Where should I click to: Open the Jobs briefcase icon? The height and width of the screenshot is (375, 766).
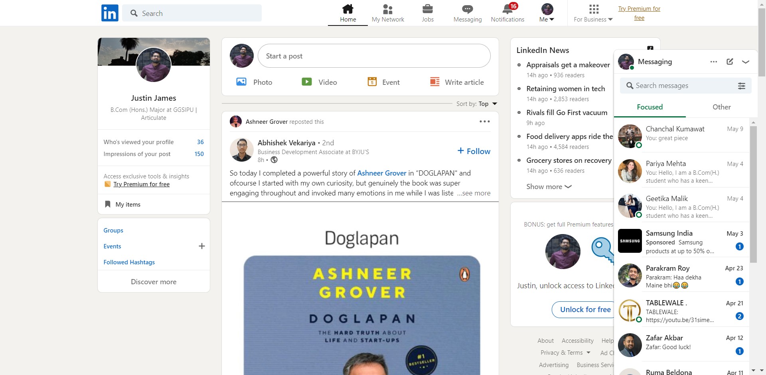428,13
